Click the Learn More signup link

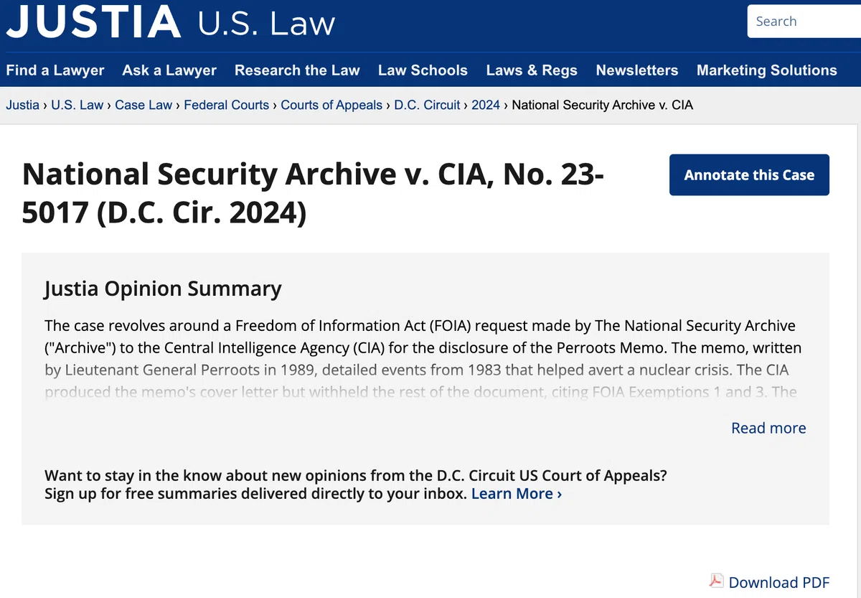click(517, 494)
